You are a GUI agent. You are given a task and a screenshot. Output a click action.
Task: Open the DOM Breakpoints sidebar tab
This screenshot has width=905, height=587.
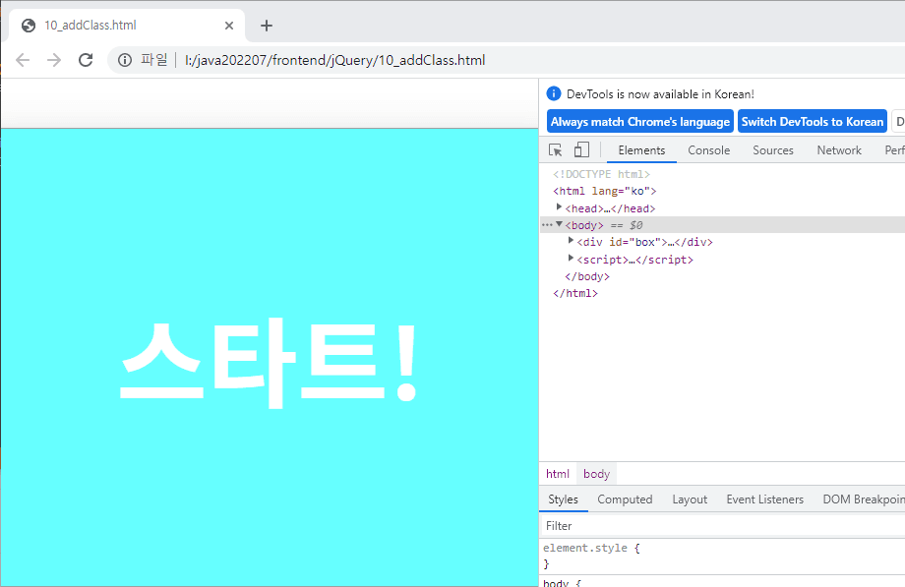864,499
